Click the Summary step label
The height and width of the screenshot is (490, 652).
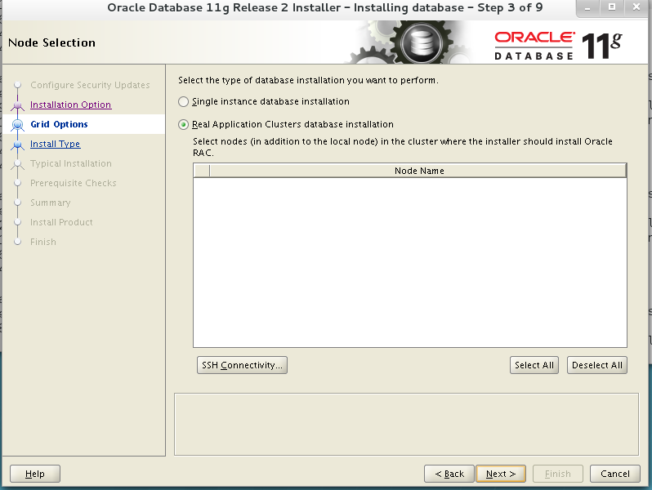pos(51,203)
